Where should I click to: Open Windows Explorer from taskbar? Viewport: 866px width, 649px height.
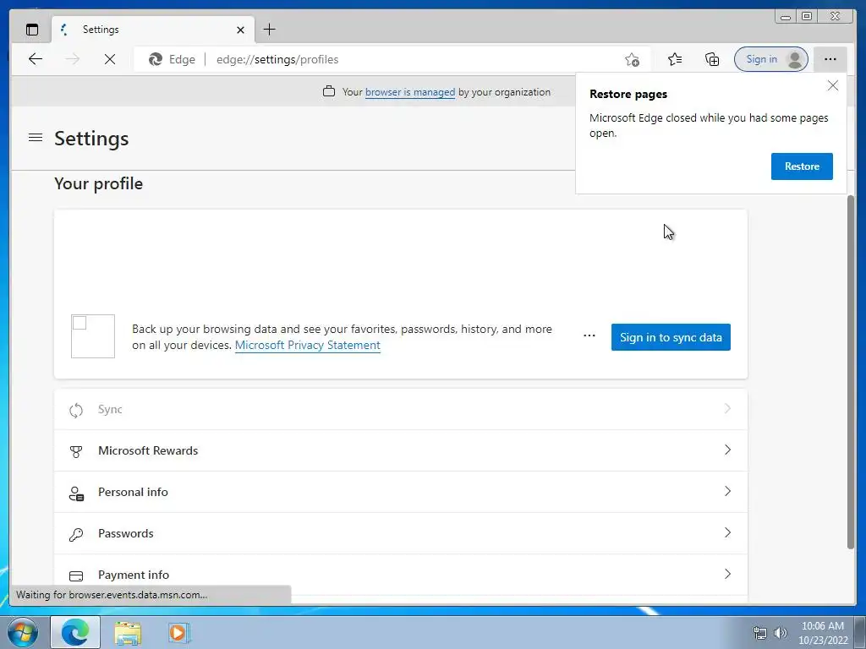click(128, 633)
